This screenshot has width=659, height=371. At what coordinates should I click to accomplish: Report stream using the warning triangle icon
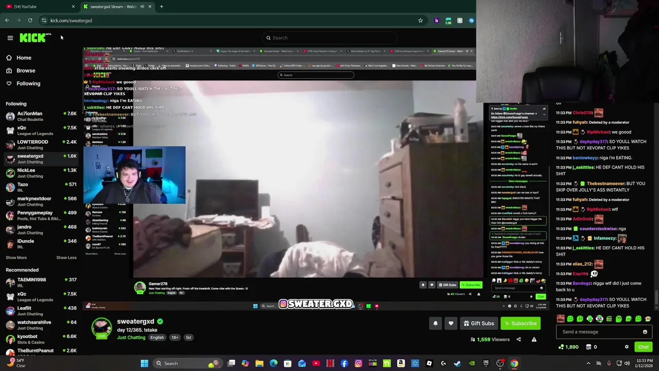pyautogui.click(x=534, y=340)
